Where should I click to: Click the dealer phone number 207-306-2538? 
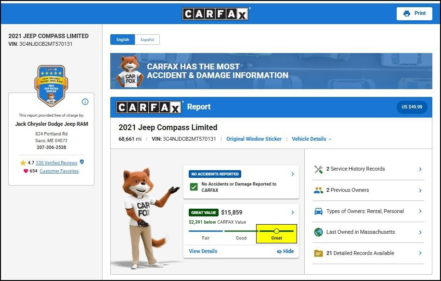(x=51, y=147)
